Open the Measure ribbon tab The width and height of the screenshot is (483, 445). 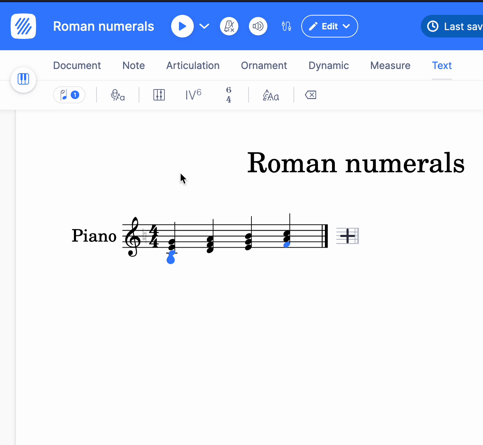tap(390, 65)
